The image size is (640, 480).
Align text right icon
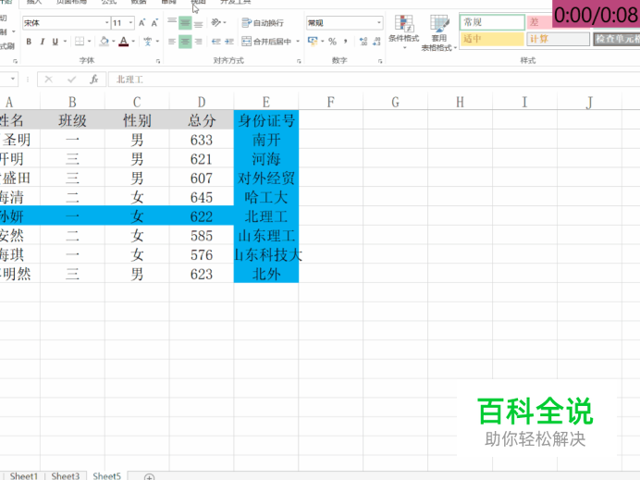[x=198, y=42]
